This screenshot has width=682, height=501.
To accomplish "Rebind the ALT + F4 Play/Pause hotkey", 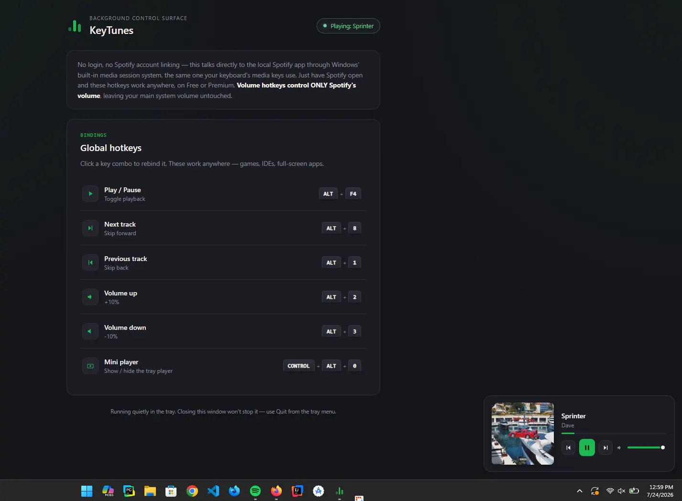I will point(340,194).
